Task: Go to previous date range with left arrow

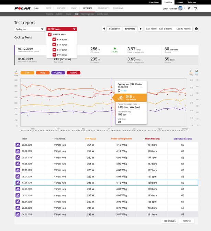Action: point(104,29)
